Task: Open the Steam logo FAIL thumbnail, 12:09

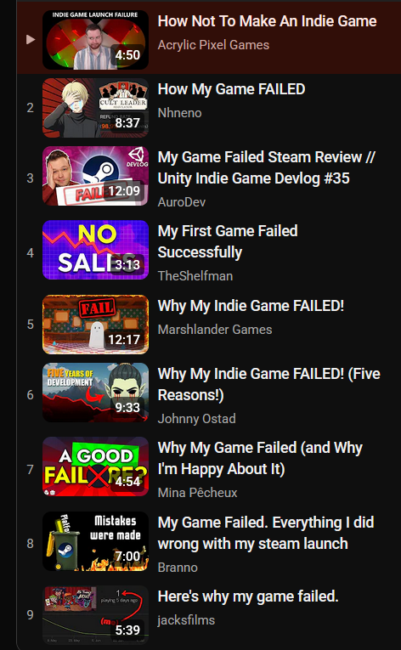Action: pos(95,176)
